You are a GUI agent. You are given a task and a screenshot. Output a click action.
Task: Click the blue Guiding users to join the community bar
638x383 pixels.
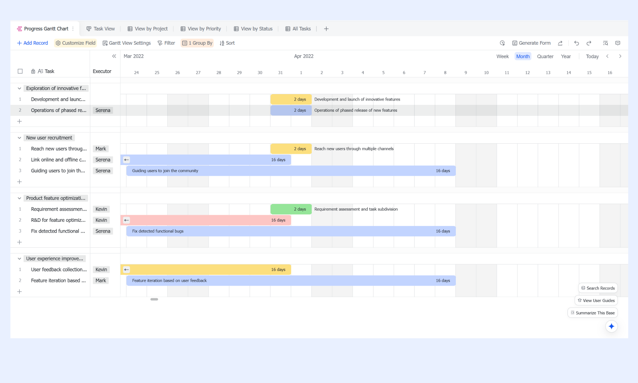pos(291,171)
